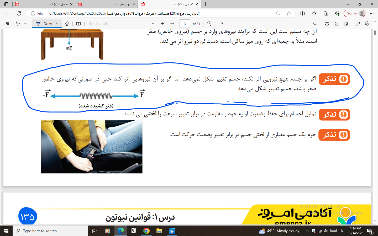Print the PDF document

coord(327,24)
